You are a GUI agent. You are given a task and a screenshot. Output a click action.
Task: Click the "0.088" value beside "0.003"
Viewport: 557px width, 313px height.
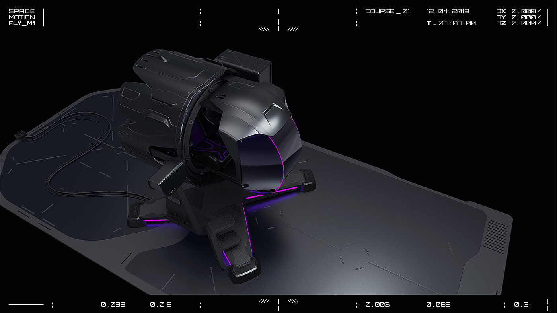(438, 305)
